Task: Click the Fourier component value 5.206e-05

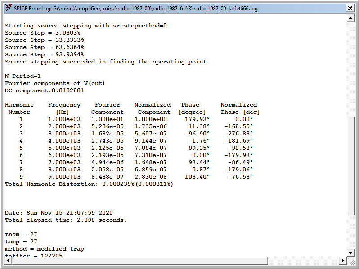Action: tap(108, 126)
